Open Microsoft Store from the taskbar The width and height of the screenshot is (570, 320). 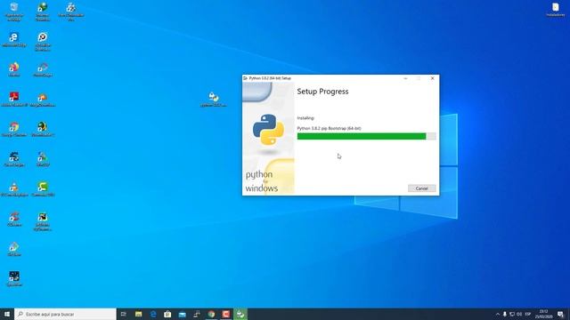pyautogui.click(x=167, y=314)
